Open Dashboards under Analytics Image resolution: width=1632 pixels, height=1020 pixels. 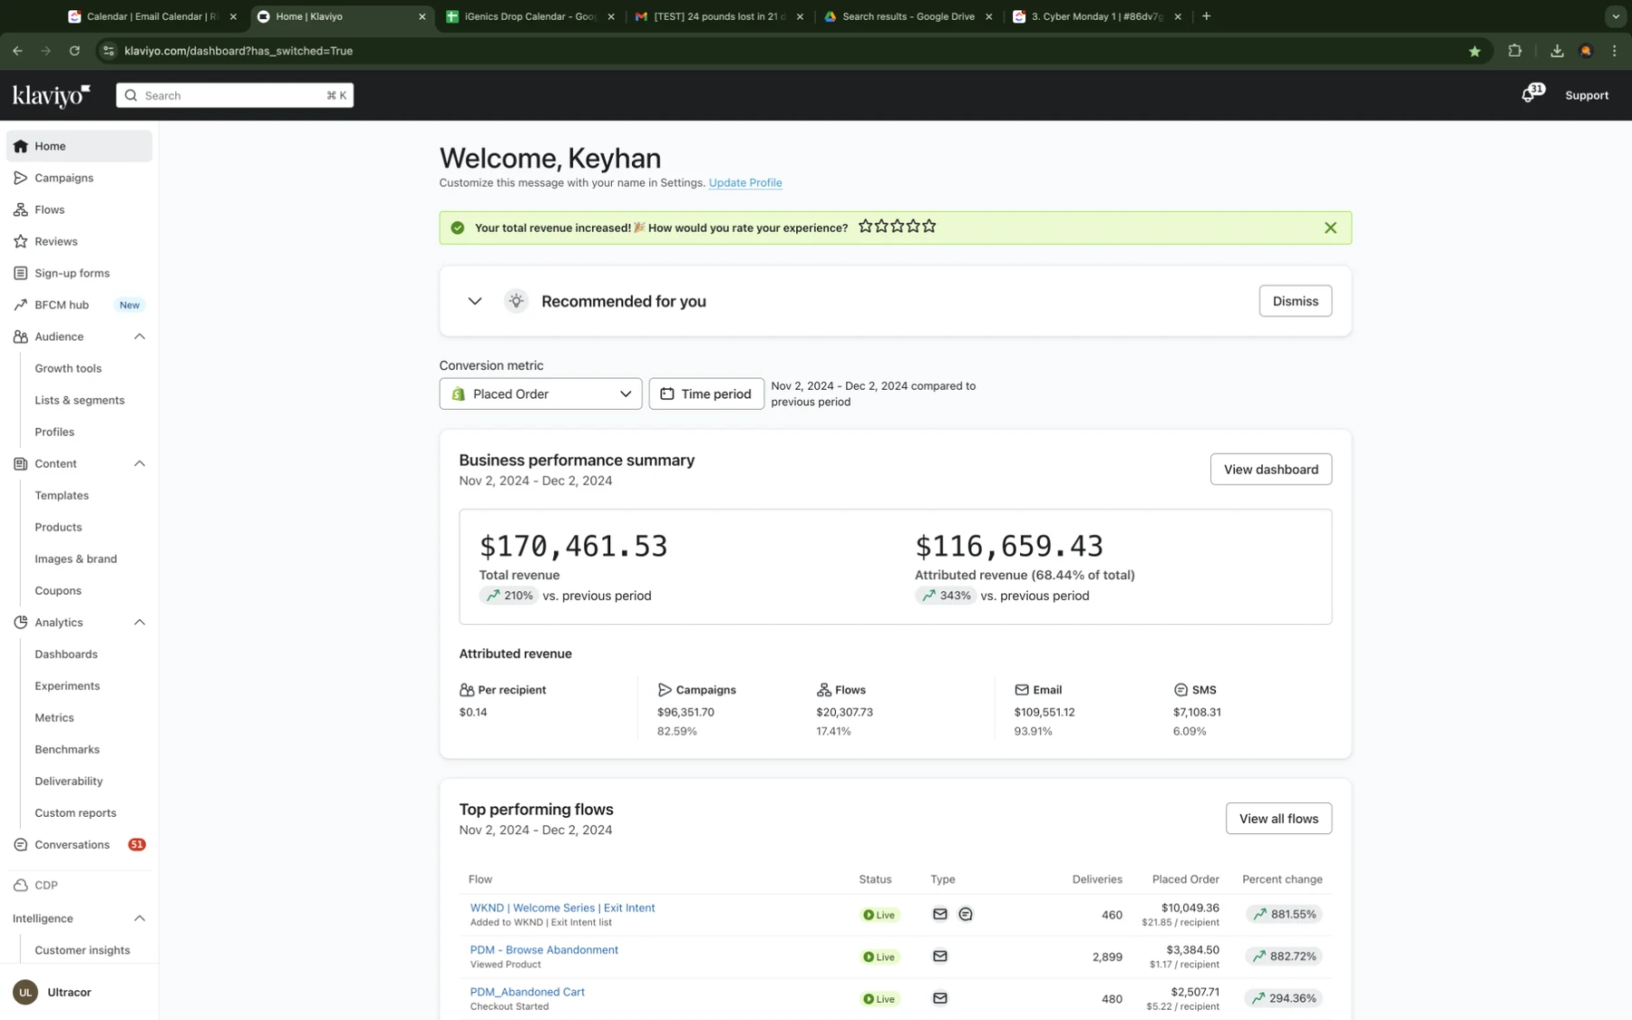click(x=66, y=654)
